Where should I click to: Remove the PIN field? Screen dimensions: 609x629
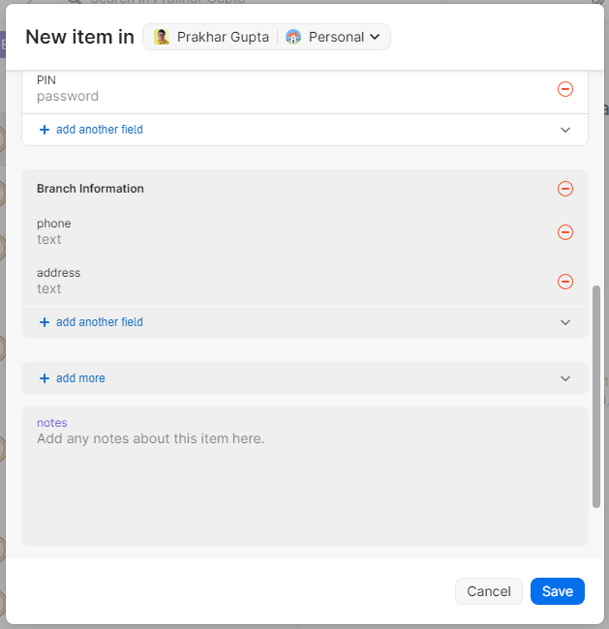click(x=565, y=89)
